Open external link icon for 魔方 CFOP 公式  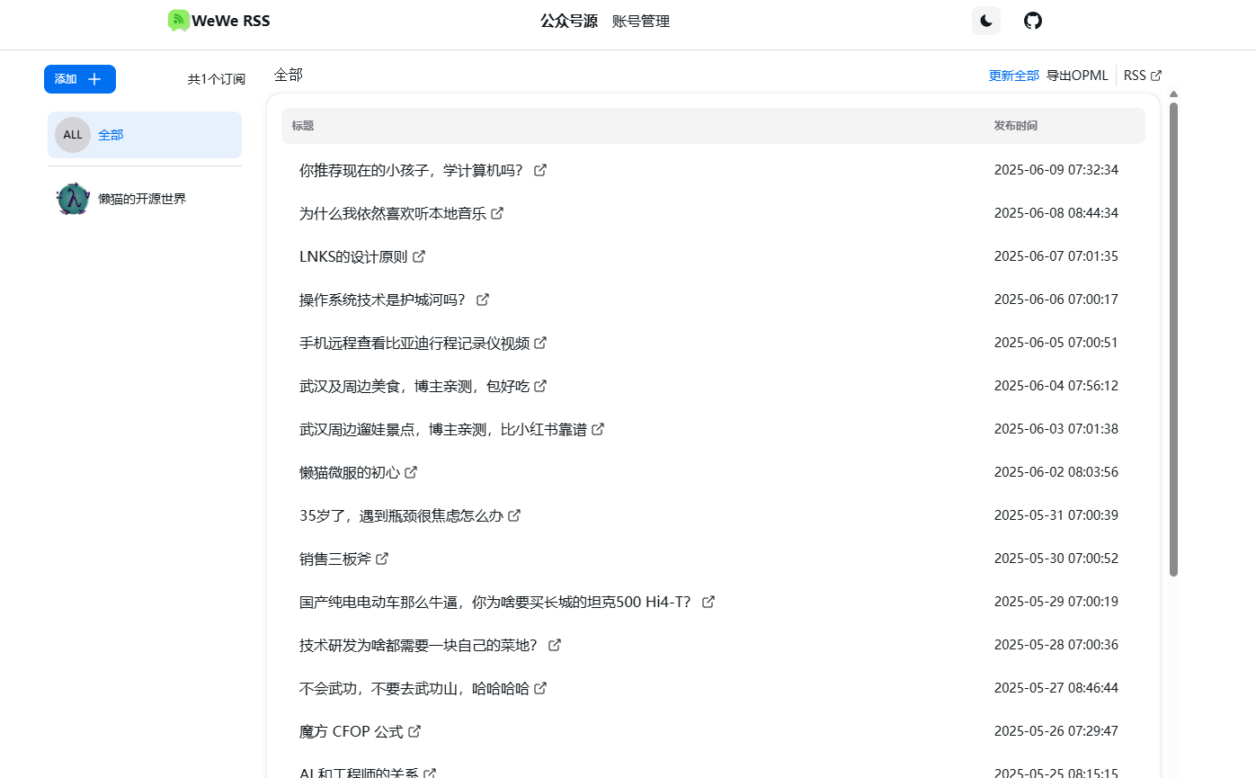414,731
